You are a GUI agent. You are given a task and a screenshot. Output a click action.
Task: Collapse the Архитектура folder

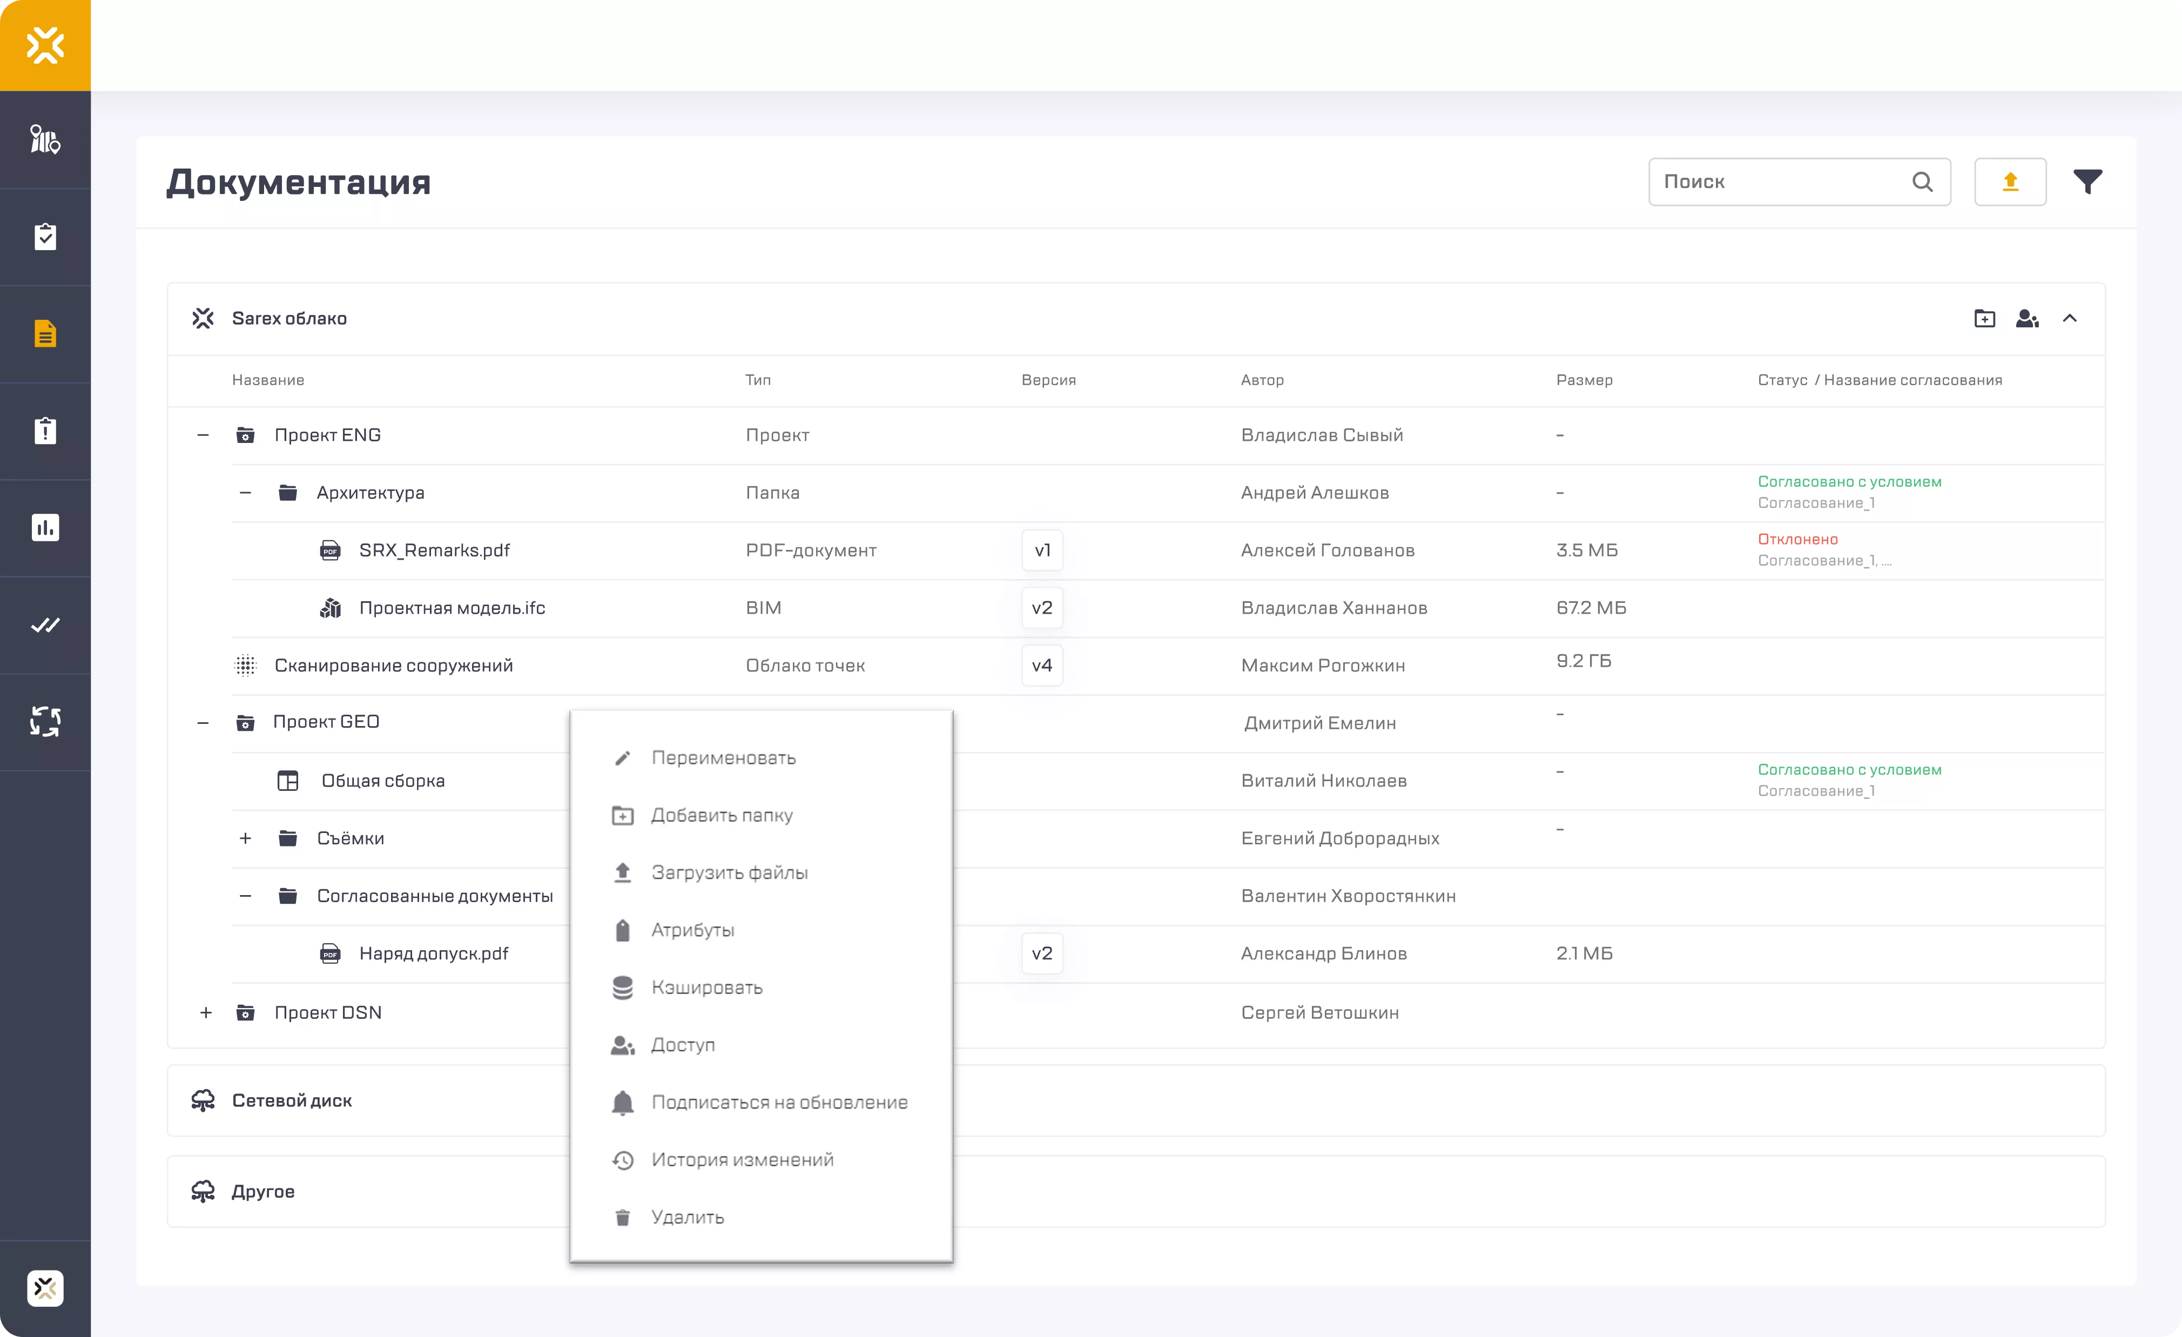(245, 492)
